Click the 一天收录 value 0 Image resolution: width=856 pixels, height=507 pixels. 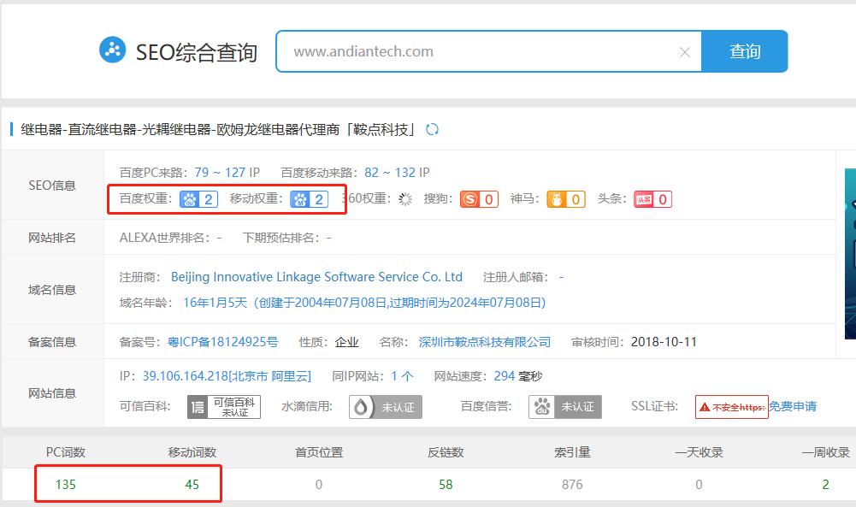pyautogui.click(x=699, y=485)
